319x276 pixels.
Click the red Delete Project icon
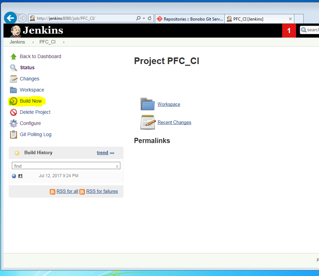point(14,112)
